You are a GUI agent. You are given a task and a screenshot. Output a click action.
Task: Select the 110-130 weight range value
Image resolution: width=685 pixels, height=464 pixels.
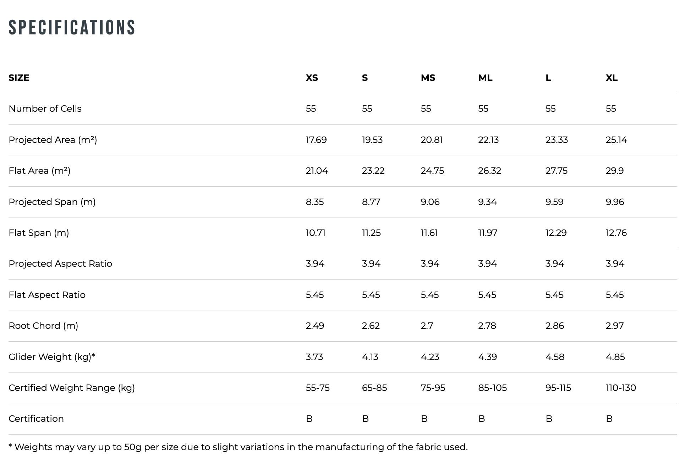coord(621,388)
